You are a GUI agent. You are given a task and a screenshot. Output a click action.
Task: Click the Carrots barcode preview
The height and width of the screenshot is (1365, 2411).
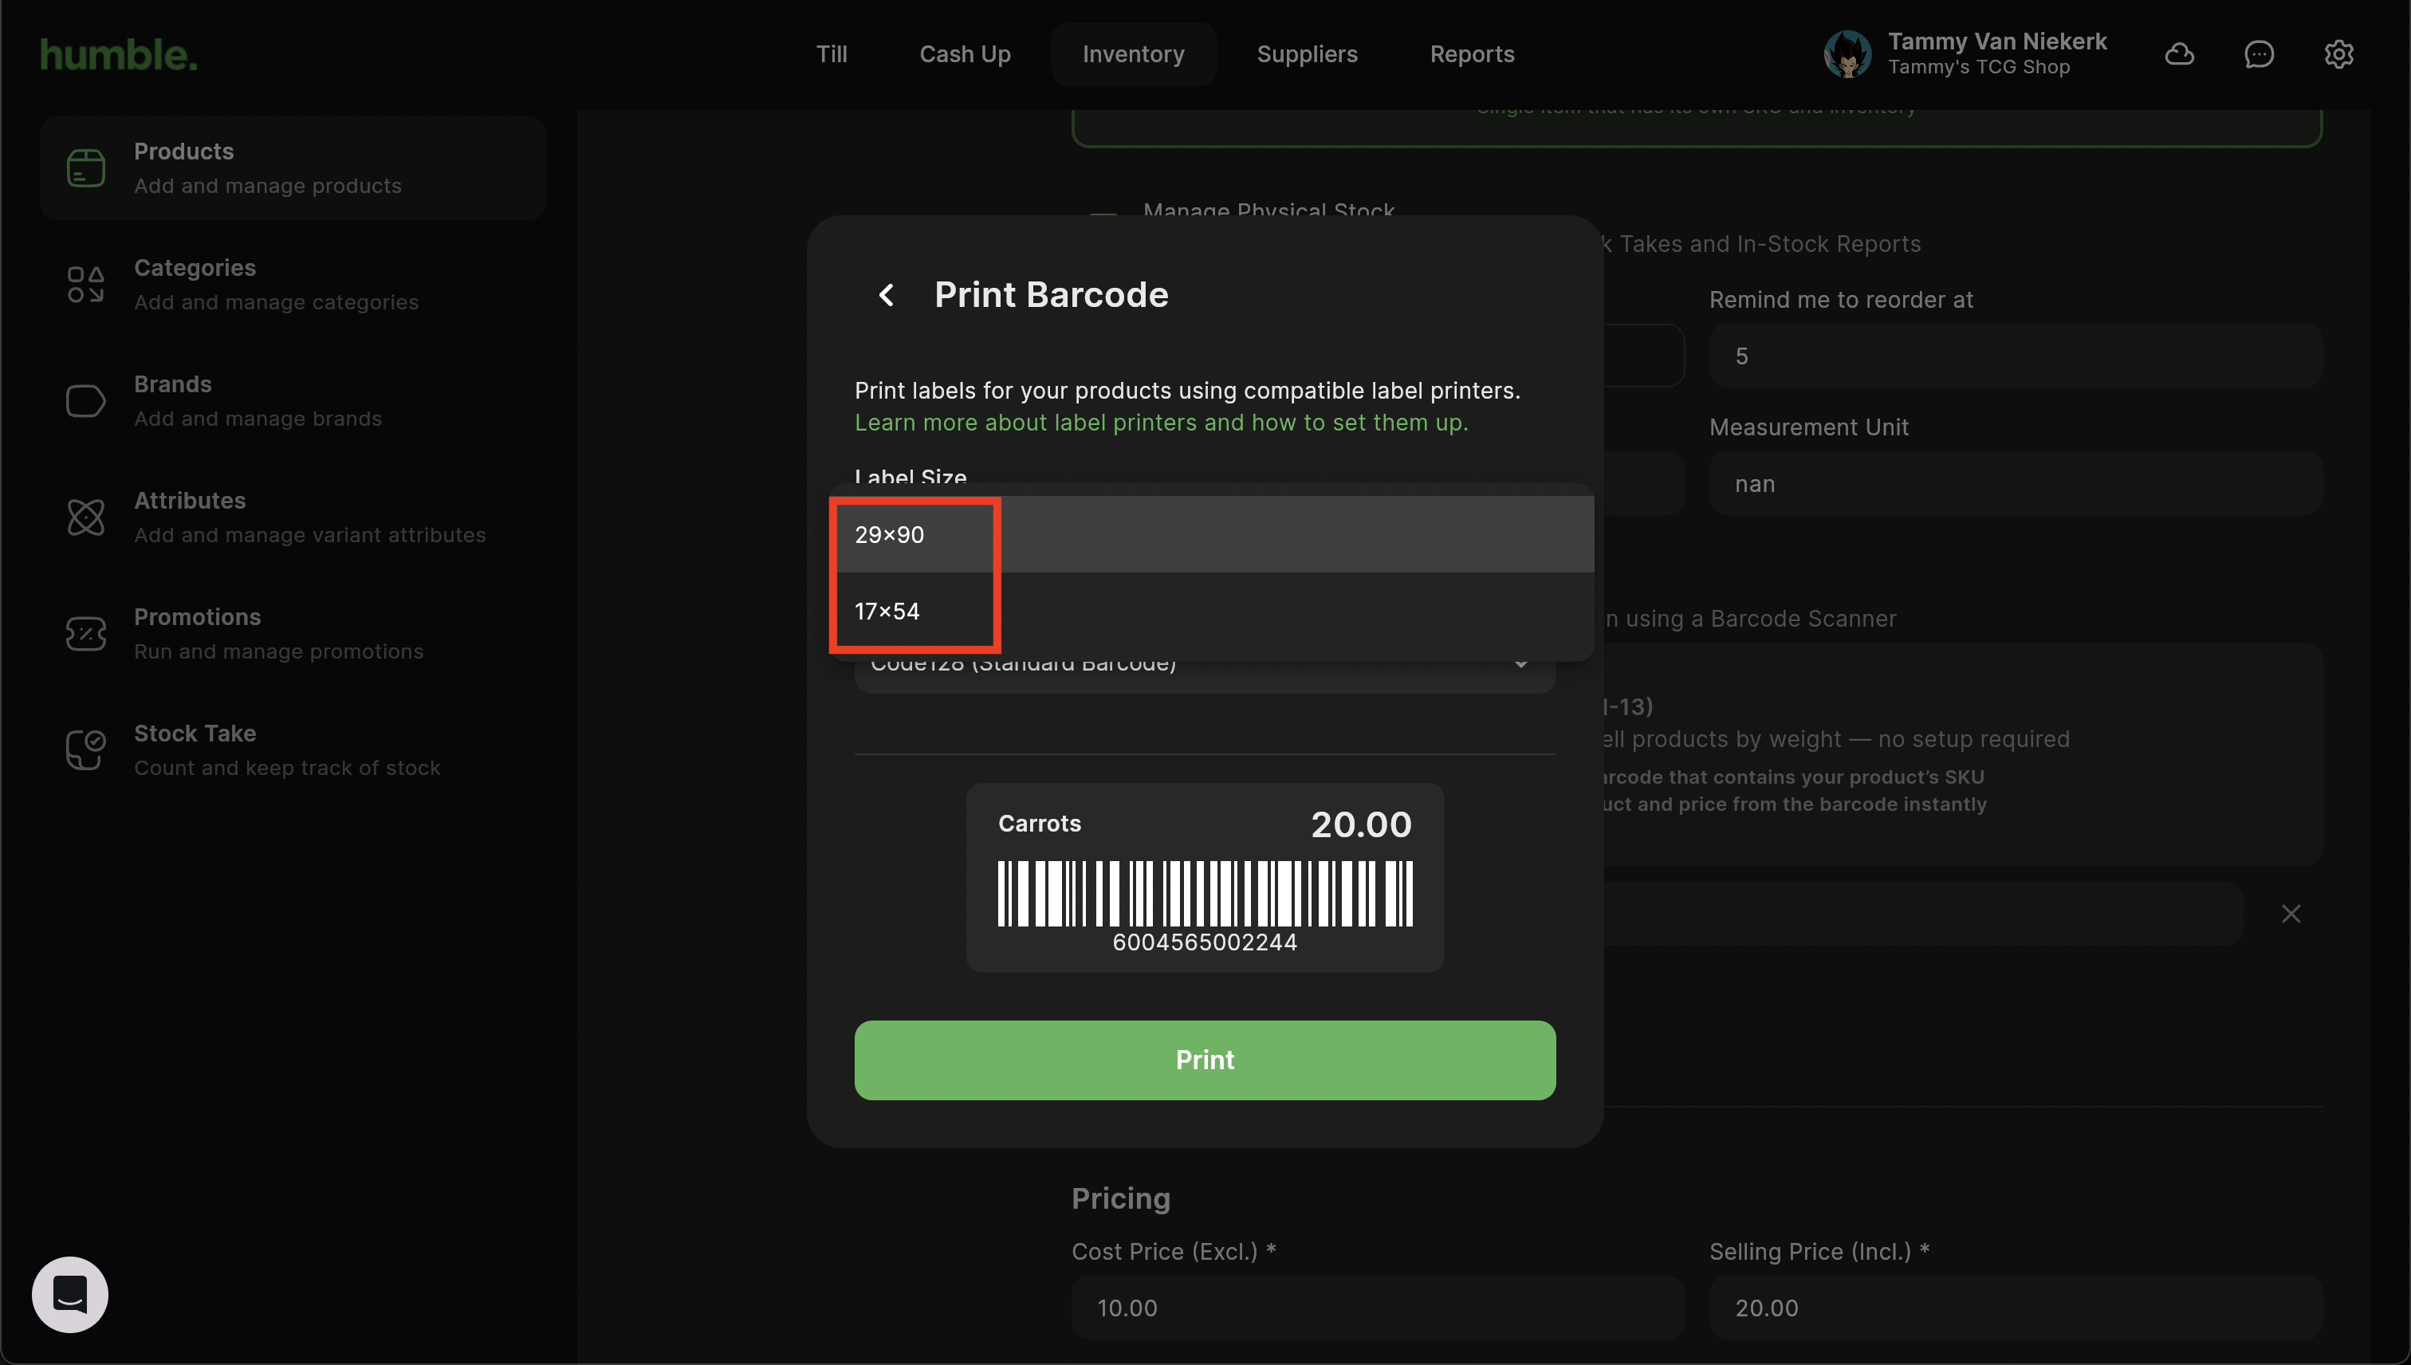(x=1205, y=879)
